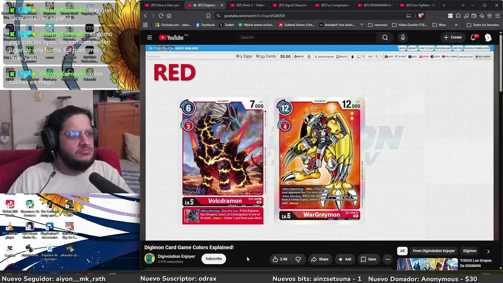
Task: Open TikTok LIVE Studio desktop shortcut
Action: click(x=10, y=208)
